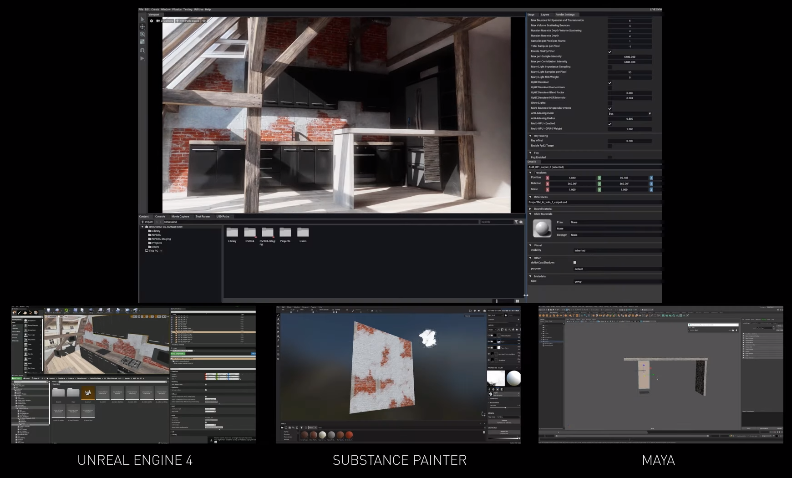Disable the Enable FireFly Filter checkbox
This screenshot has height=478, width=792.
[x=610, y=51]
